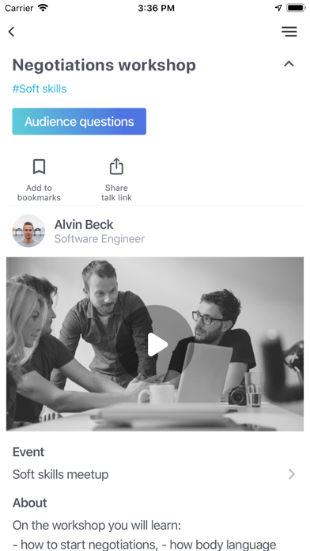The height and width of the screenshot is (551, 310).
Task: Tap the location arrow status icon
Action: (x=278, y=8)
